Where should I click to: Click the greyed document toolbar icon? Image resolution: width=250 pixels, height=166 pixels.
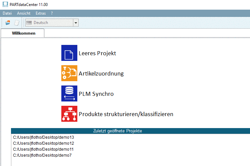click(17, 23)
